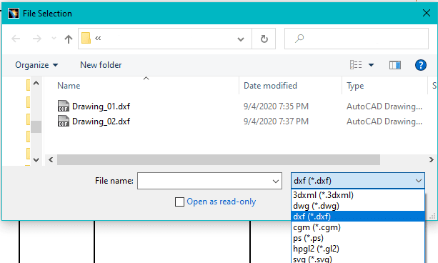The height and width of the screenshot is (263, 438).
Task: Click the horizontal scrollbar thumb
Action: 219,160
